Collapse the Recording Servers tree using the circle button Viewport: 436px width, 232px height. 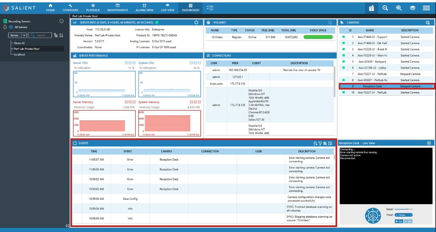click(x=62, y=21)
